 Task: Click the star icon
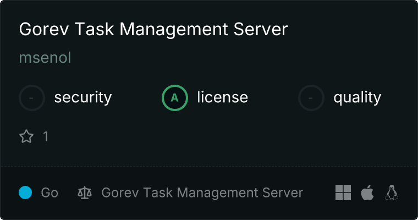pyautogui.click(x=26, y=136)
